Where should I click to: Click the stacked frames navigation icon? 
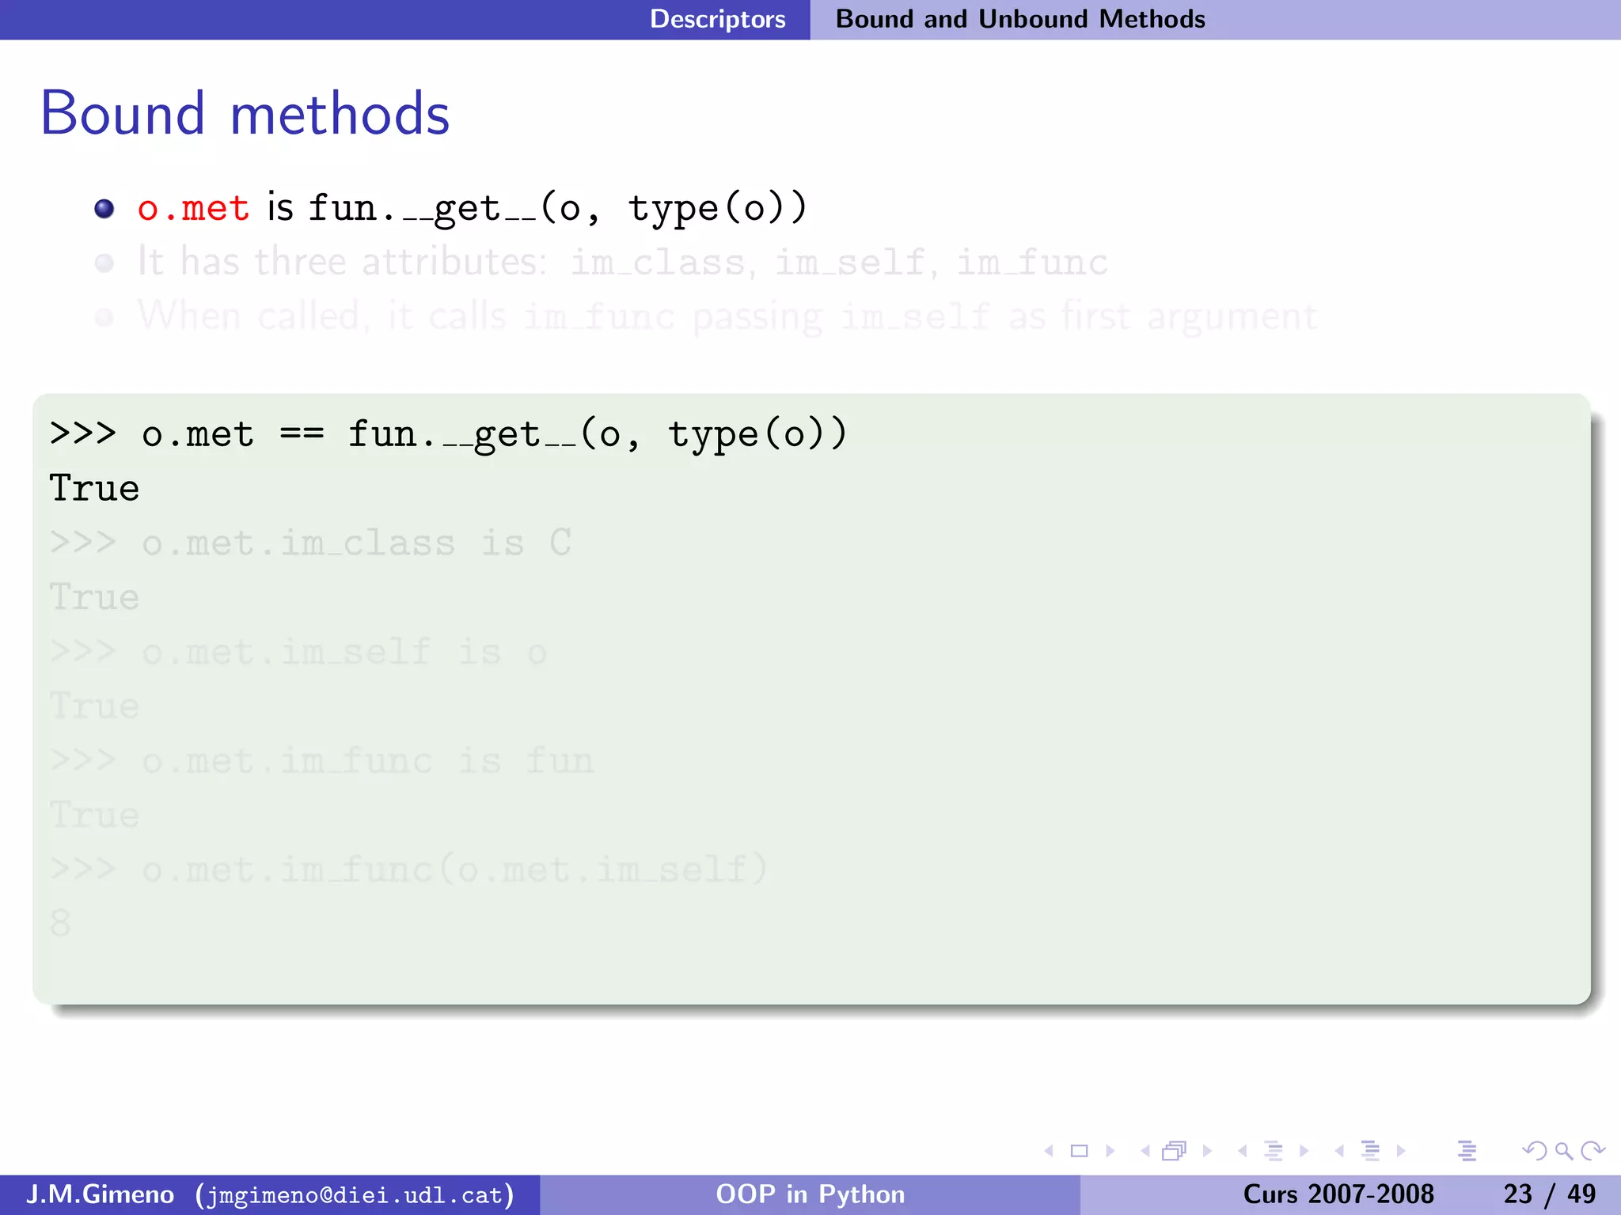1175,1151
